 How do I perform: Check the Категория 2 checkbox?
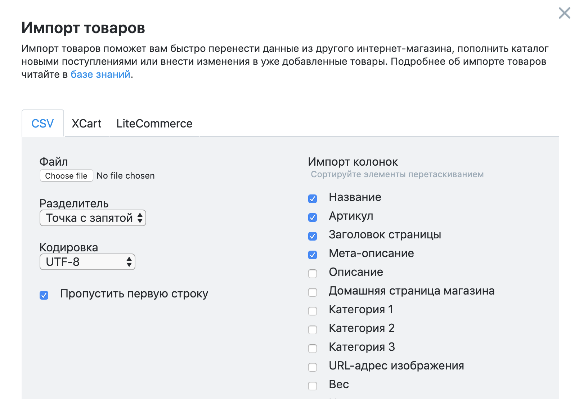[x=313, y=330]
